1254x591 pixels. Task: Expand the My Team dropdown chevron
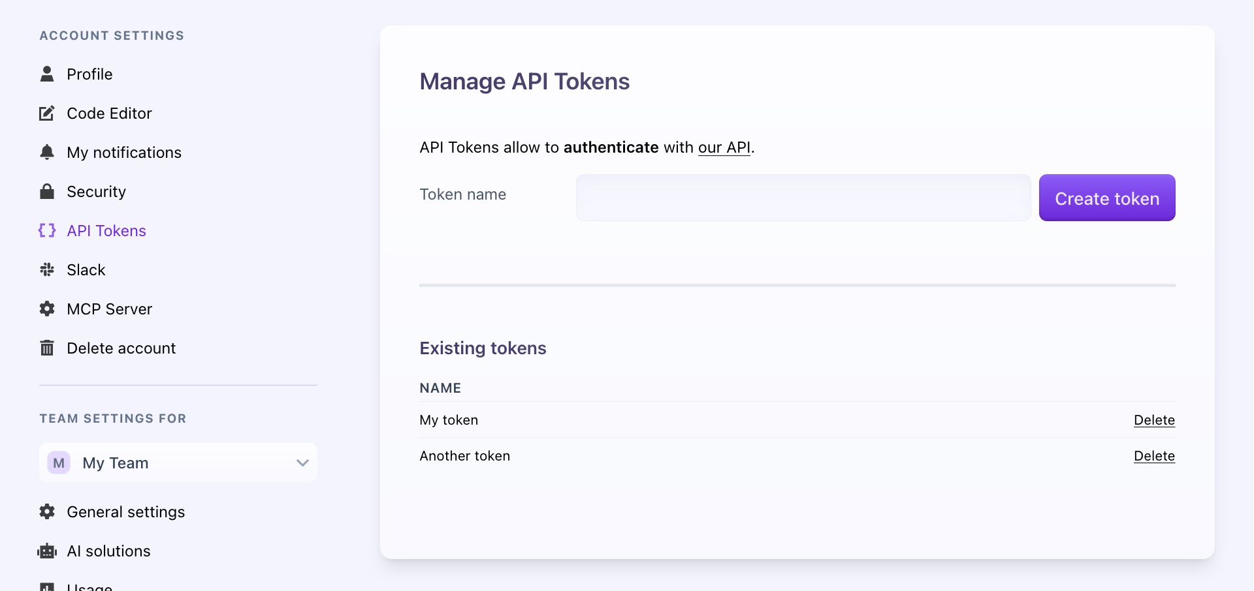click(x=302, y=463)
